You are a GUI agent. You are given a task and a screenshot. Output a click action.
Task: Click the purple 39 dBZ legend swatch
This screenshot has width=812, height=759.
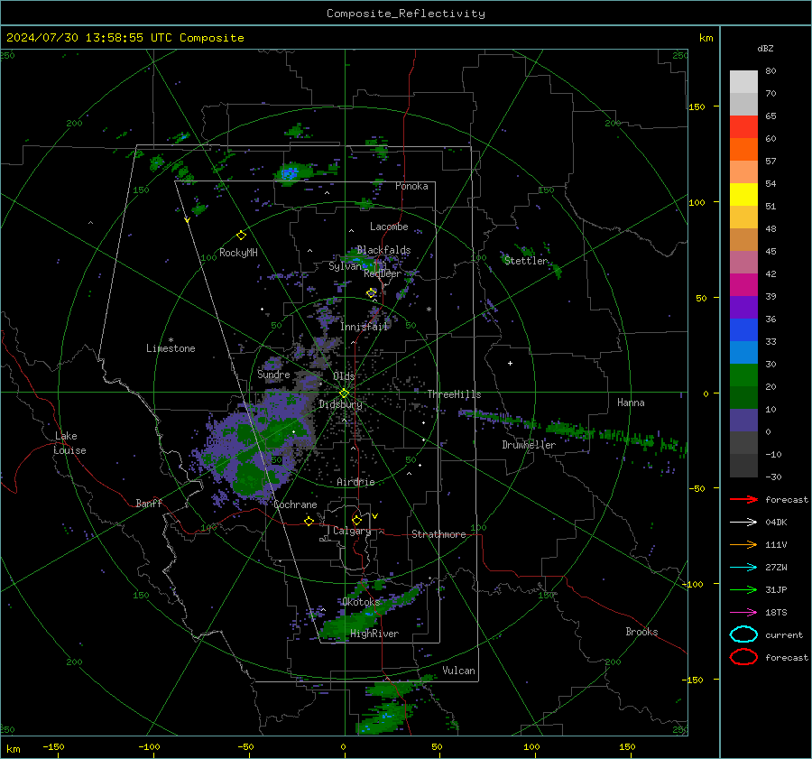743,307
